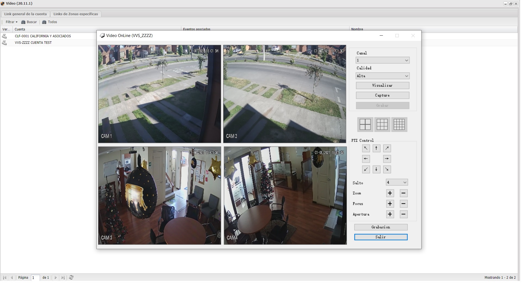Move PTZ camera up-right
524x298 pixels.
(387, 148)
